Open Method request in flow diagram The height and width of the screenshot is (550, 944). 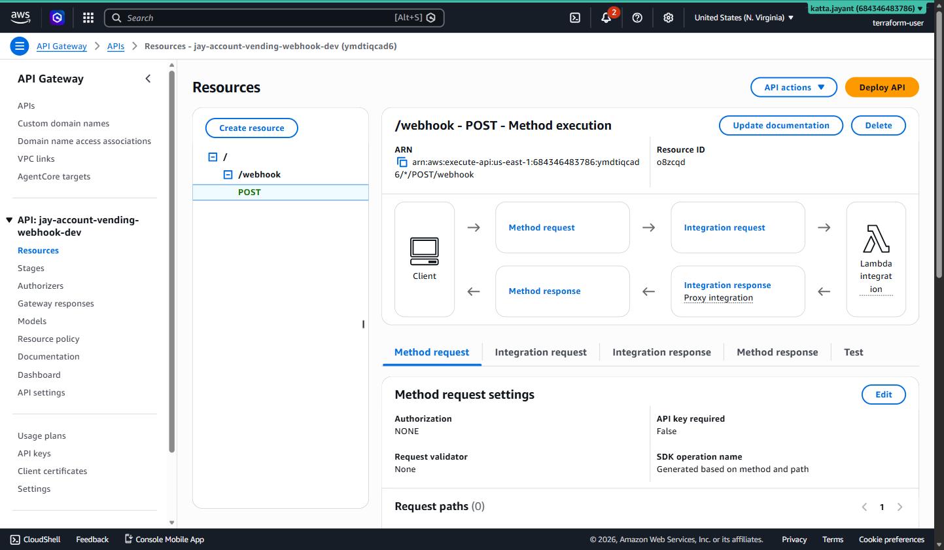pyautogui.click(x=542, y=228)
